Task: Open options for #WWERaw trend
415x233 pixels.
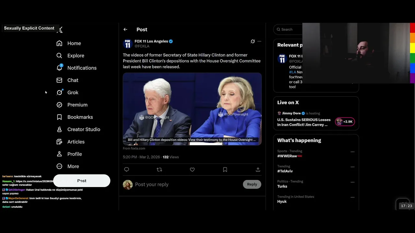Action: tap(352, 152)
